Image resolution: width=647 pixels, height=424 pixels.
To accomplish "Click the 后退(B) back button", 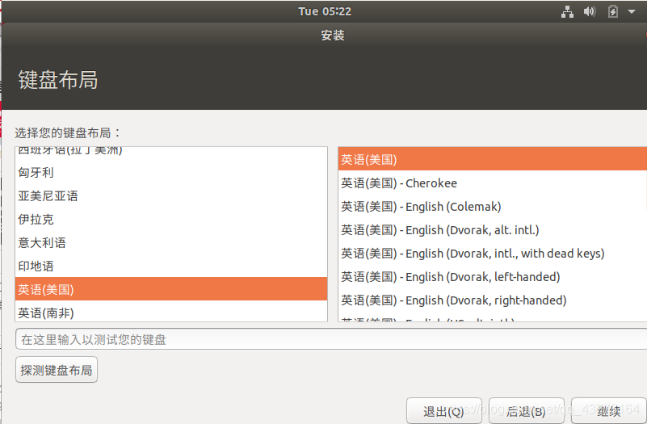I will [x=526, y=411].
